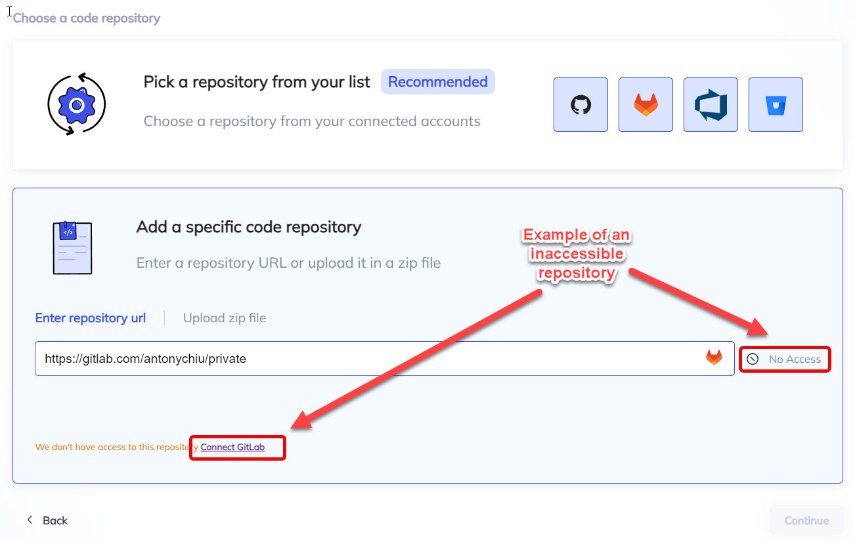
Task: Click the "Pick a repository from your list" heading
Action: [257, 82]
